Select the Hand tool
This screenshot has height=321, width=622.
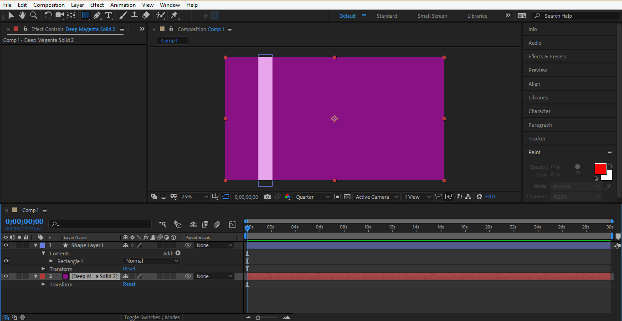(22, 16)
